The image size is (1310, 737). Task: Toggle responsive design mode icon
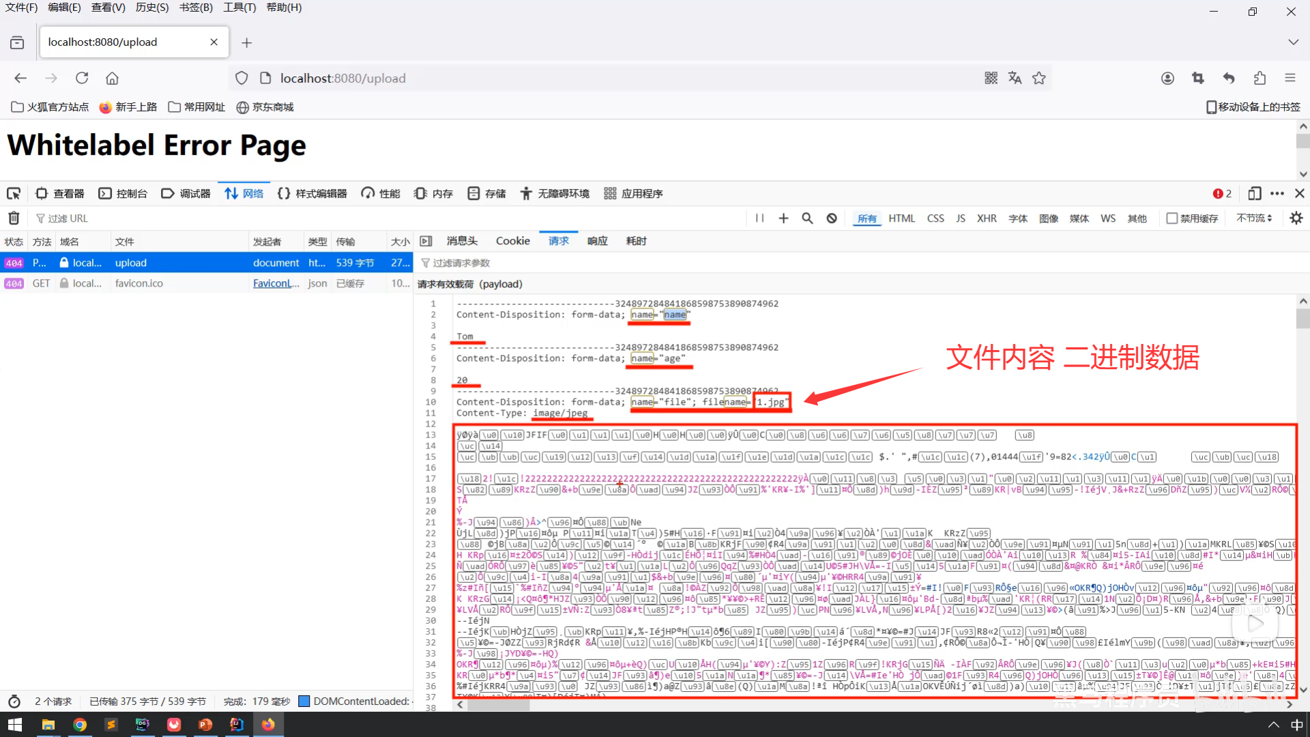click(1254, 194)
